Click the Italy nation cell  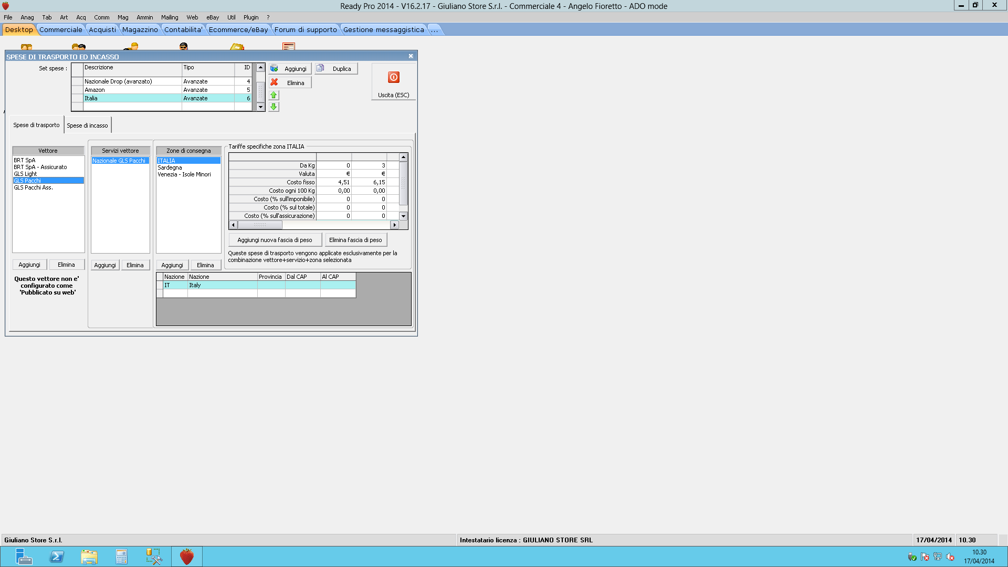(223, 285)
